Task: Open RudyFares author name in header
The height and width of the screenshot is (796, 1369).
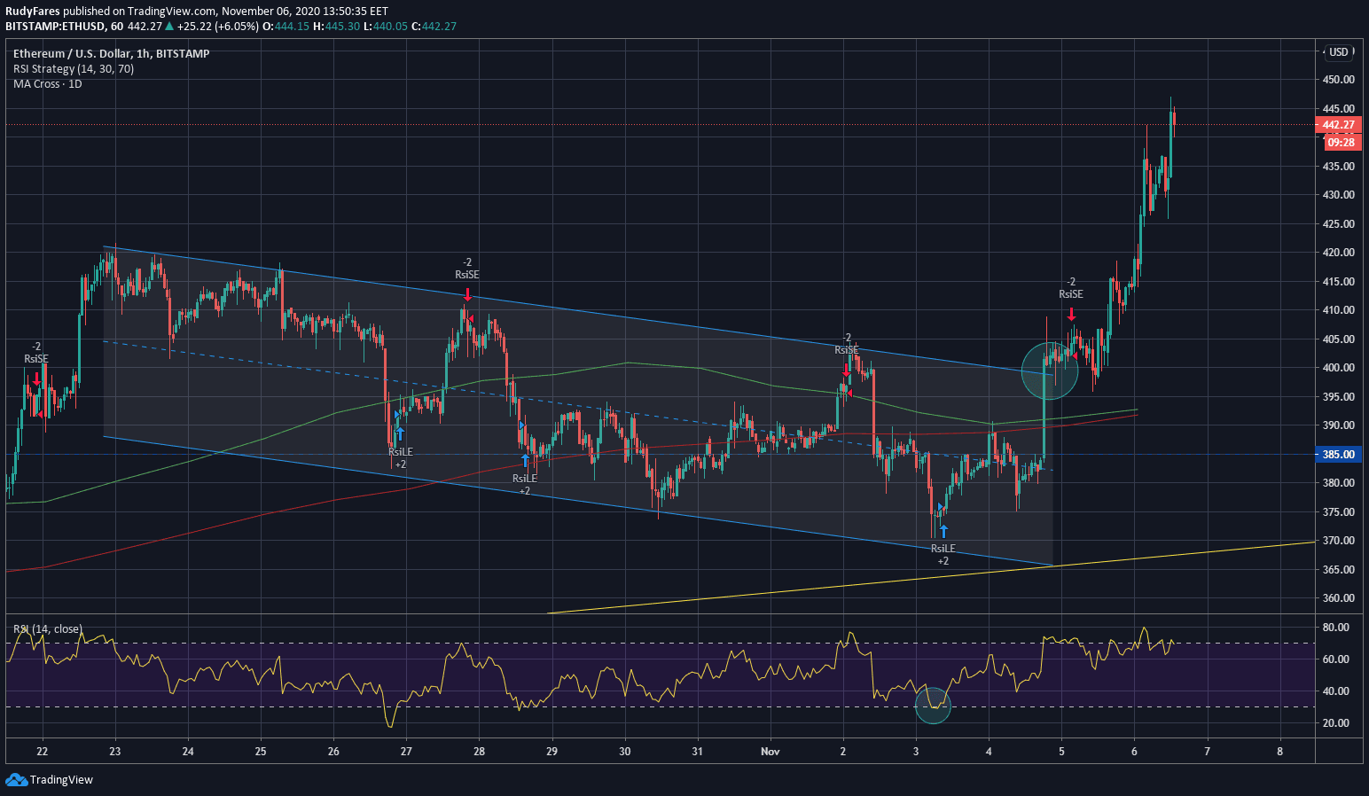Action: point(33,12)
